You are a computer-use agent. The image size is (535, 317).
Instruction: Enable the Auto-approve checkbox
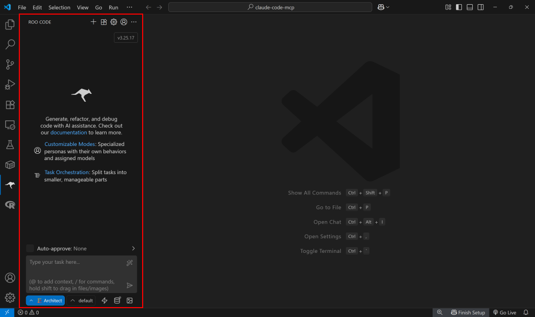click(30, 249)
